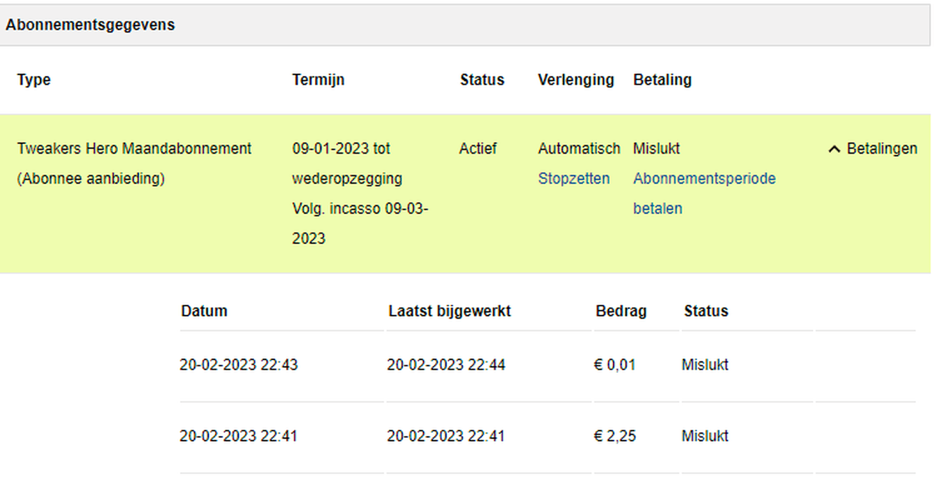
Task: Select the Laatst bijgewerkt column header
Action: coord(449,312)
